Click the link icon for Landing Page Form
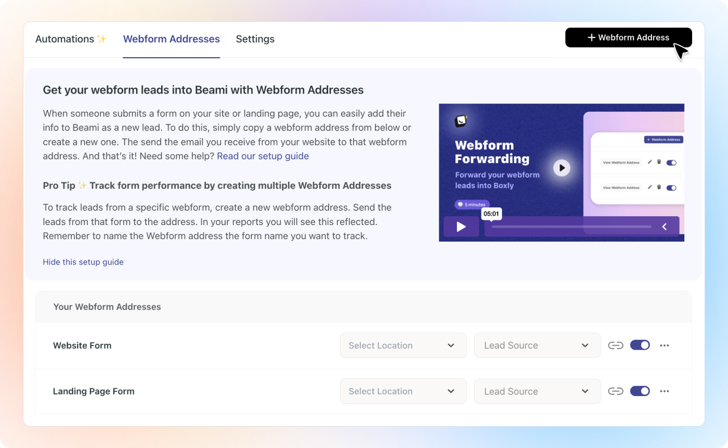Screen dimensions: 728x448 click(616, 391)
